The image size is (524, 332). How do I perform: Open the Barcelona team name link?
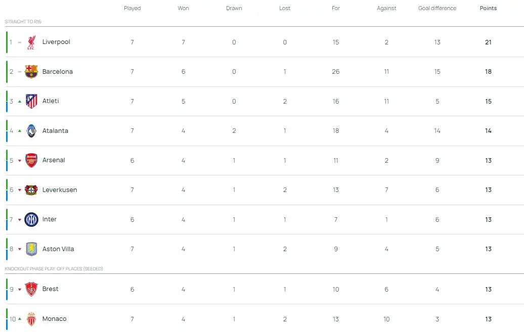tap(58, 72)
